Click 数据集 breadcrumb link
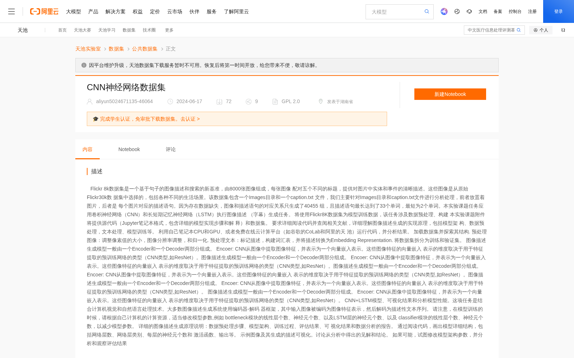574x358 pixels. (116, 49)
